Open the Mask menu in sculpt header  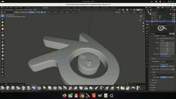[x=25, y=10]
